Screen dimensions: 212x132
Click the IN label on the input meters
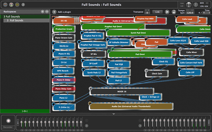[18, 123]
